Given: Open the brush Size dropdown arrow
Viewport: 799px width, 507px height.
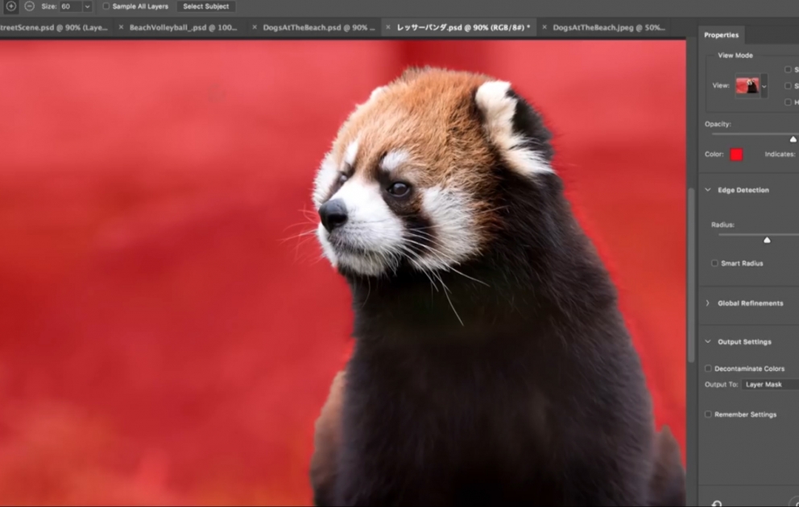Looking at the screenshot, I should [87, 6].
